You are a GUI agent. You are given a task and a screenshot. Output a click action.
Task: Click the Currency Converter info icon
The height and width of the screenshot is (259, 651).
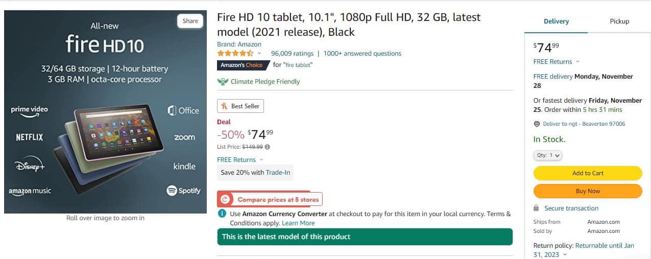[222, 214]
